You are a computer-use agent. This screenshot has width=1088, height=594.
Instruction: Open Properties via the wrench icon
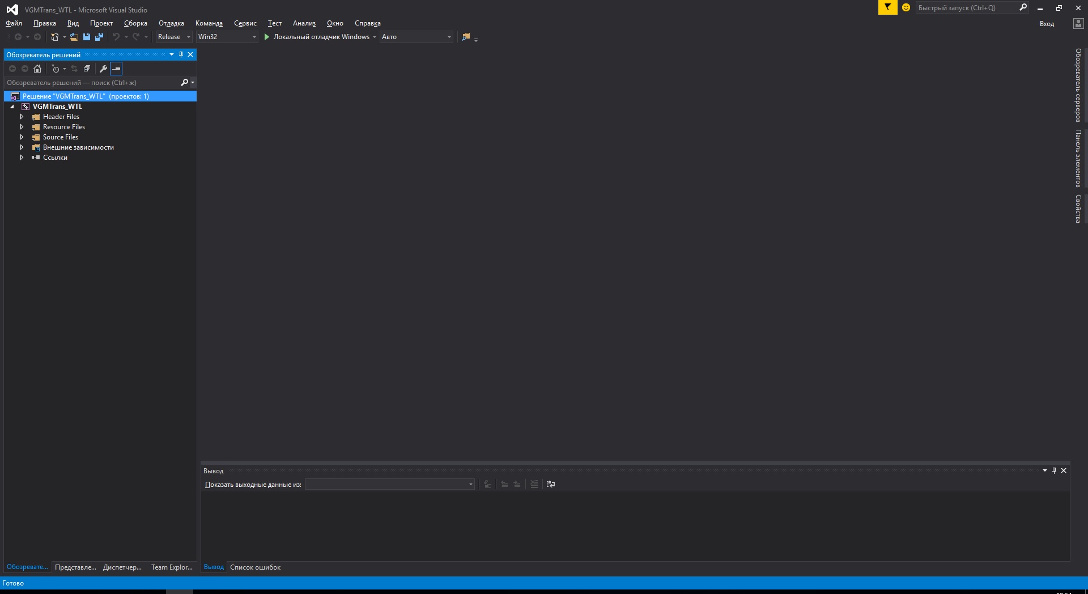click(x=103, y=69)
